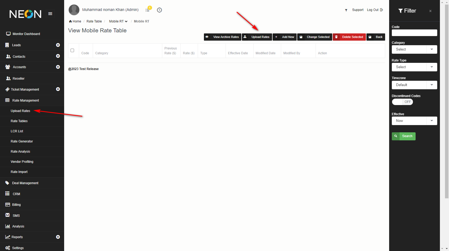Open the Category dropdown in Filter
This screenshot has height=251, width=449.
pyautogui.click(x=414, y=49)
